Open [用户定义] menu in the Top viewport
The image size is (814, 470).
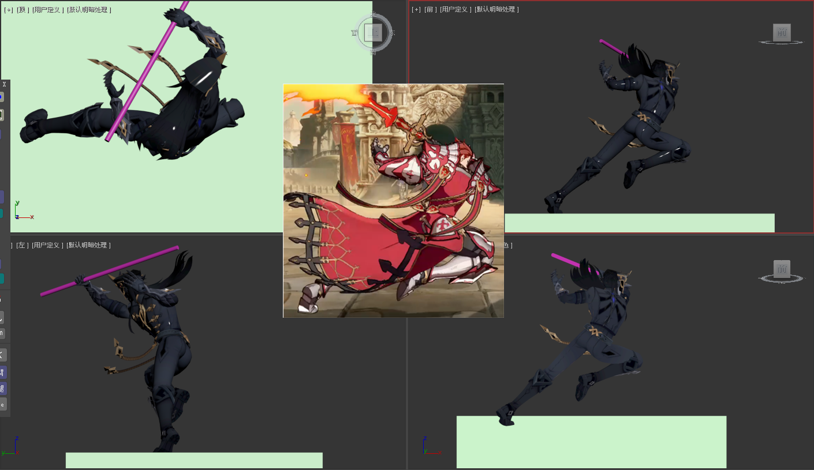click(47, 10)
